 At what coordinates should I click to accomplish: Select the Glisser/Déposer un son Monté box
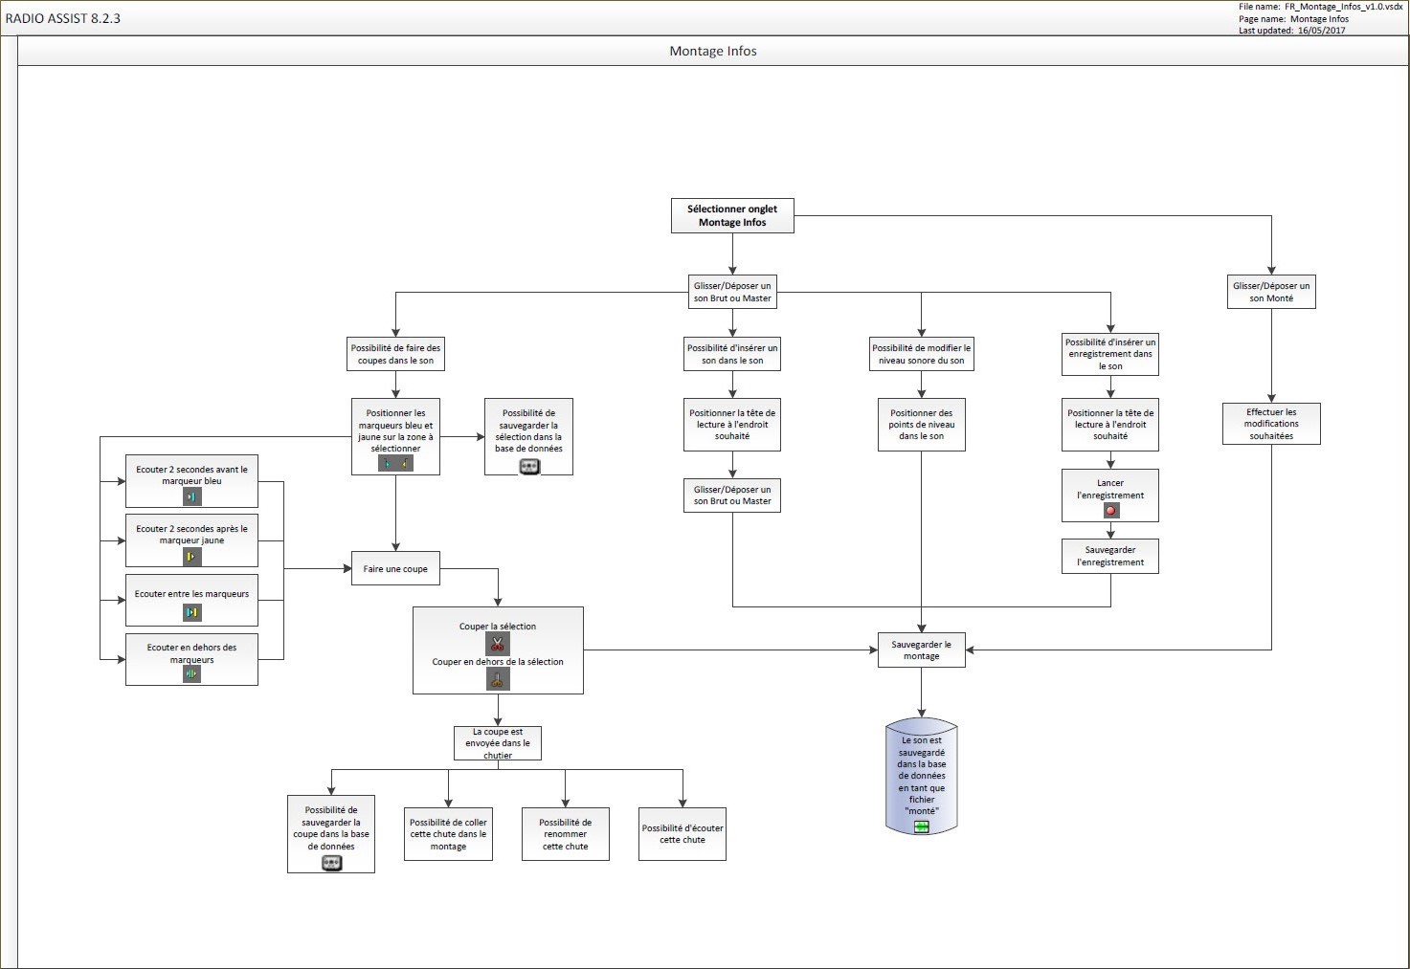point(1271,292)
